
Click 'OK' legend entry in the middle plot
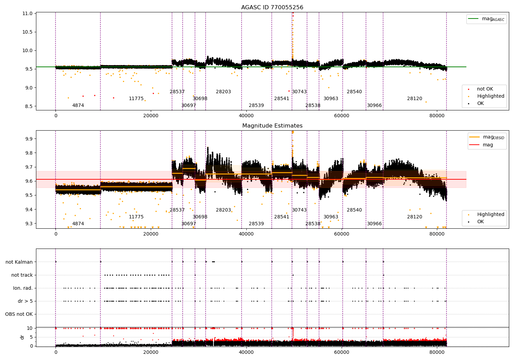tap(480, 221)
